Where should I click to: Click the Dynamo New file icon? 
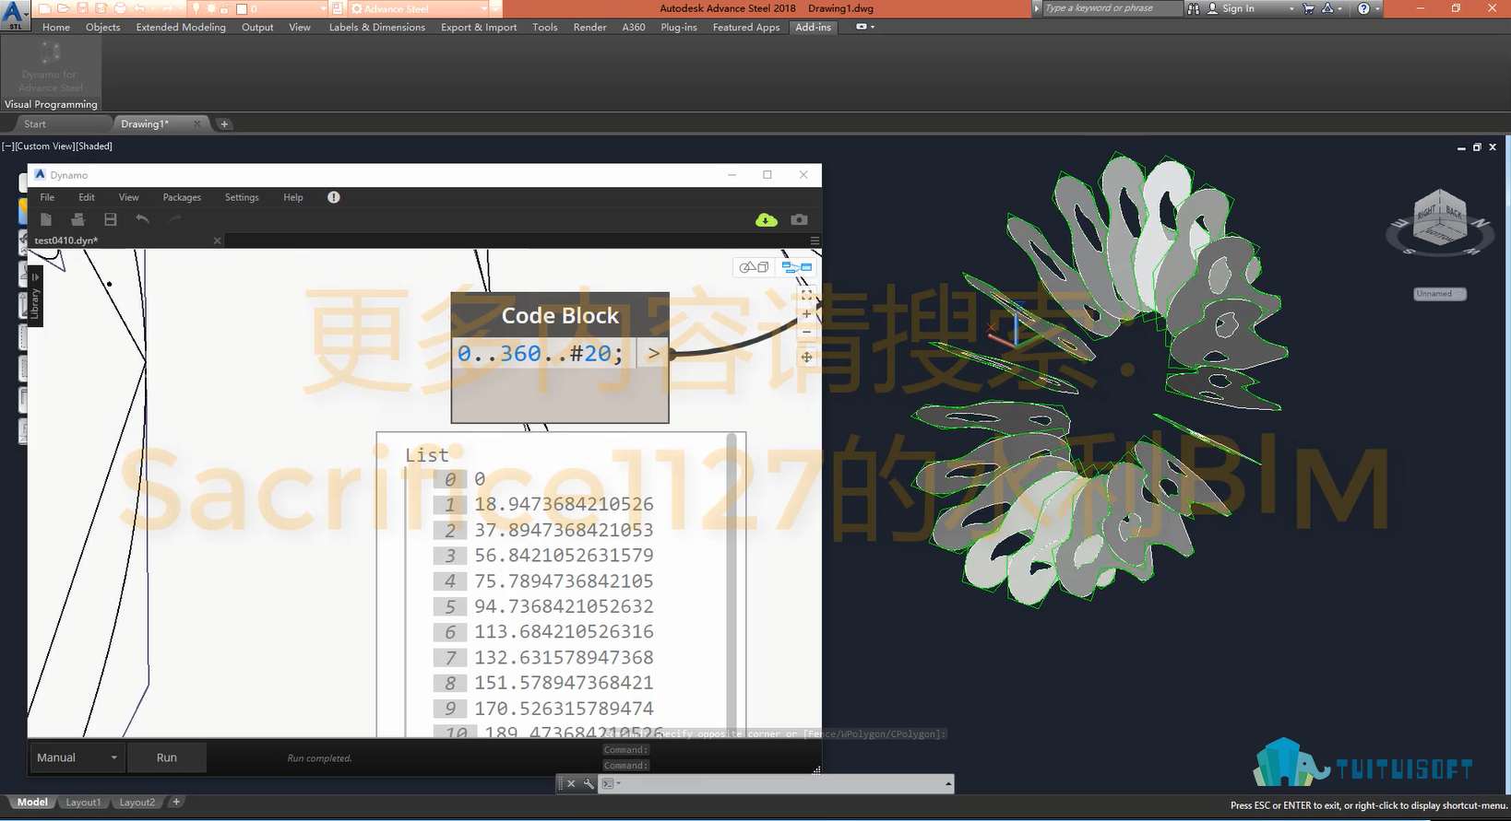[x=46, y=219]
